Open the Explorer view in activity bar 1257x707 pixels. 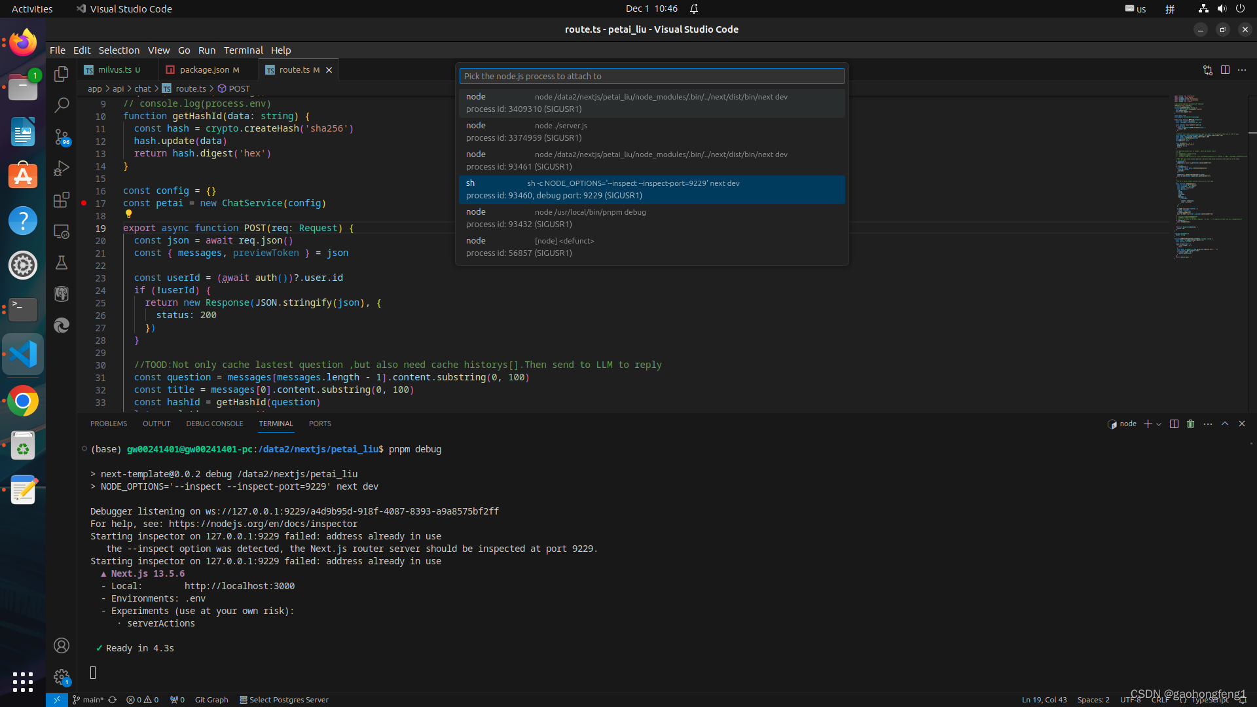(62, 74)
